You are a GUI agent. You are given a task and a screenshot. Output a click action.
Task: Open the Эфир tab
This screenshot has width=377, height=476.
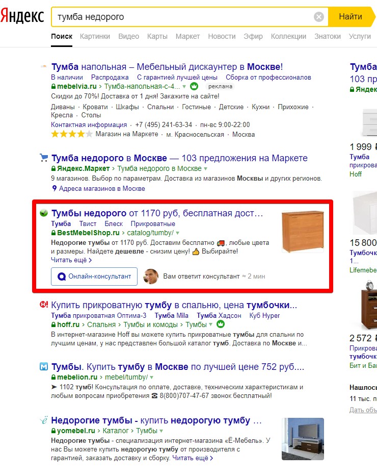[x=253, y=36]
